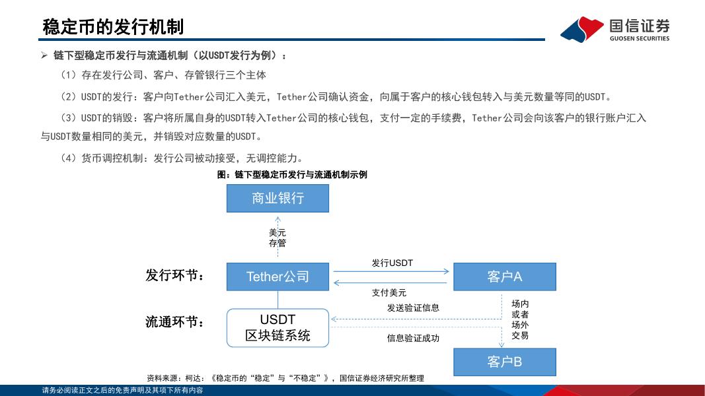705x396 pixels.
Task: Click the 客户A box
Action: 505,277
